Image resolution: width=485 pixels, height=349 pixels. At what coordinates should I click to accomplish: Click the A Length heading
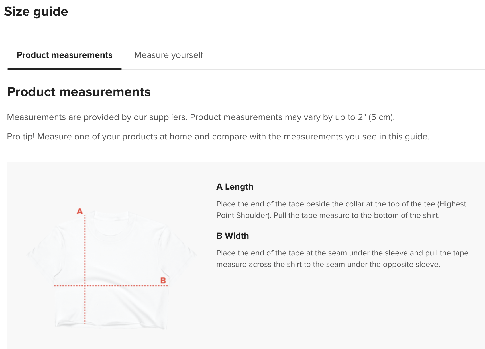coord(235,187)
